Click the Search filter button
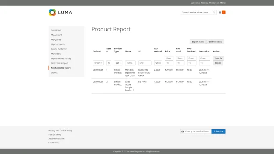This screenshot has width=274, height=154. point(218,58)
